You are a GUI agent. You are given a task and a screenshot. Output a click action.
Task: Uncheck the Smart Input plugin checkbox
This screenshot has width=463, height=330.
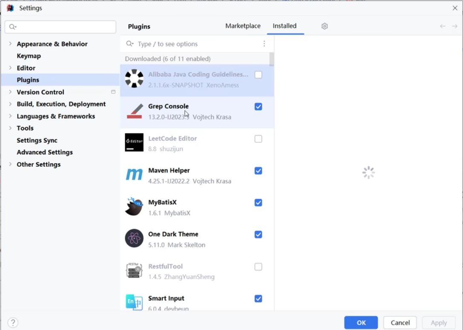(x=258, y=298)
